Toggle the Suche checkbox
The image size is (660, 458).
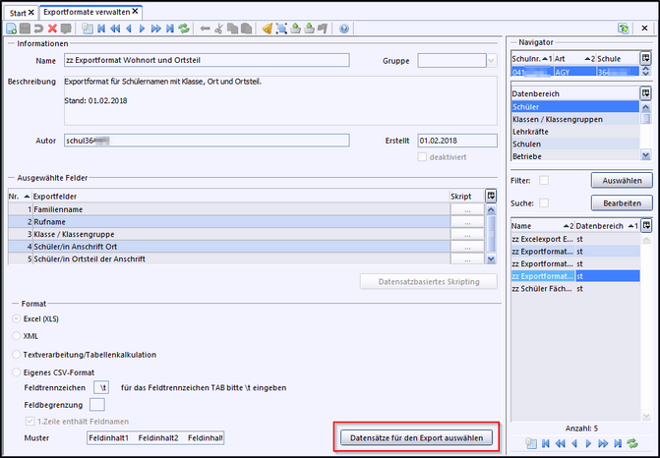tap(544, 202)
